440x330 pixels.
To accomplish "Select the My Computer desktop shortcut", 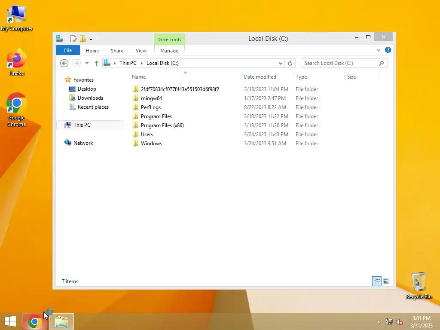I will tap(17, 18).
